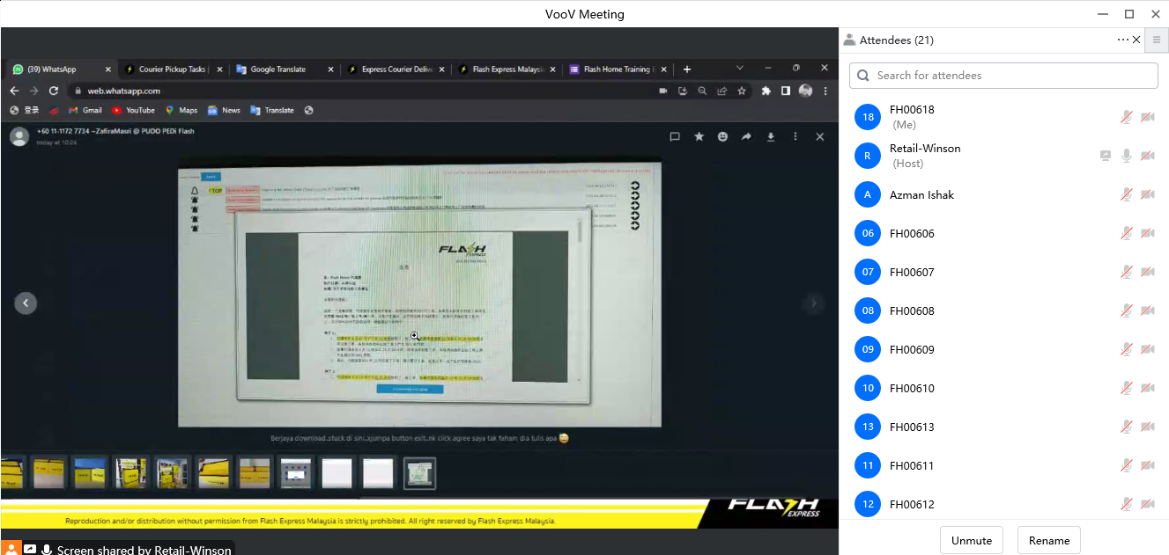
Task: Go to next image with right arrow
Action: pyautogui.click(x=814, y=303)
